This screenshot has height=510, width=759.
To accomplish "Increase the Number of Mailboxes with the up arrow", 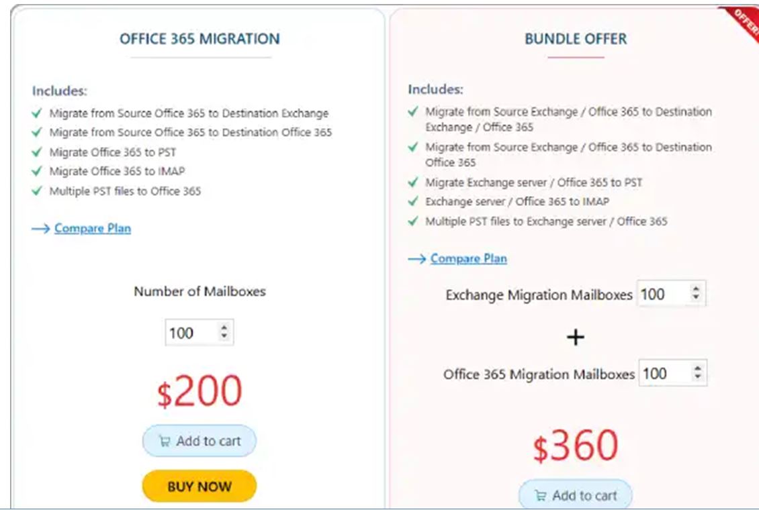I will (224, 327).
